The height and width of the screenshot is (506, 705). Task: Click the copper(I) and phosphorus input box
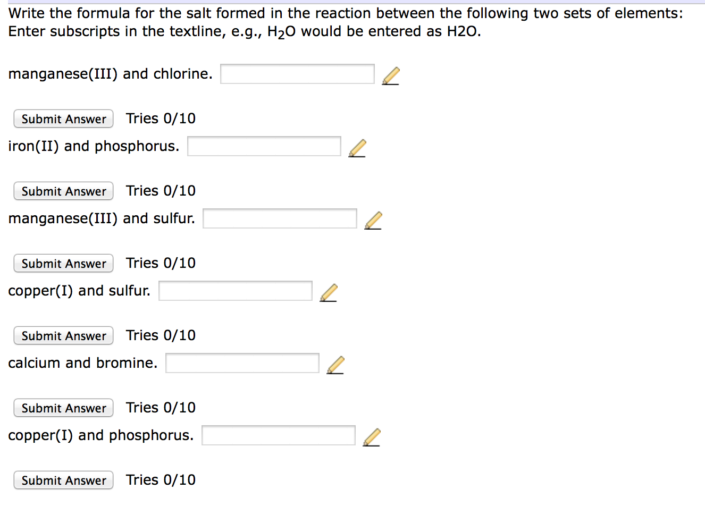[278, 435]
